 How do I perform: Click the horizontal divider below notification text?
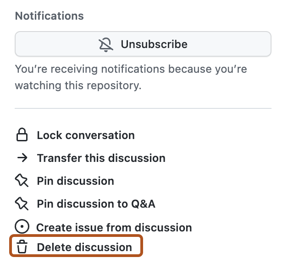pos(143,108)
